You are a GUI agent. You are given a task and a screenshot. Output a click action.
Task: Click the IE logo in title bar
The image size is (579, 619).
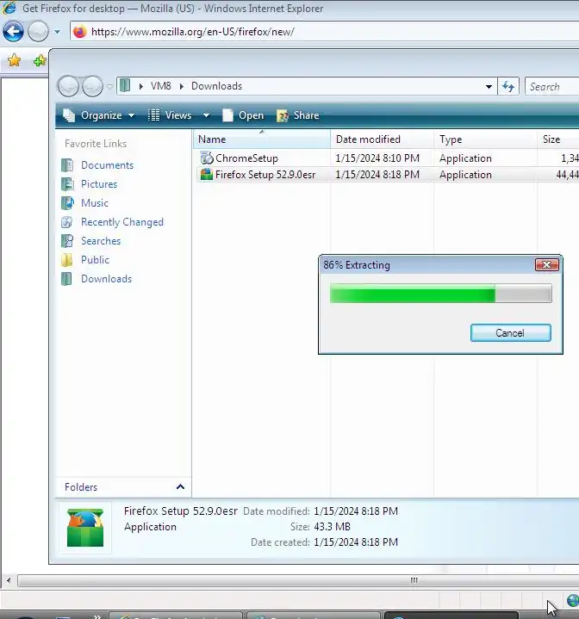9,8
